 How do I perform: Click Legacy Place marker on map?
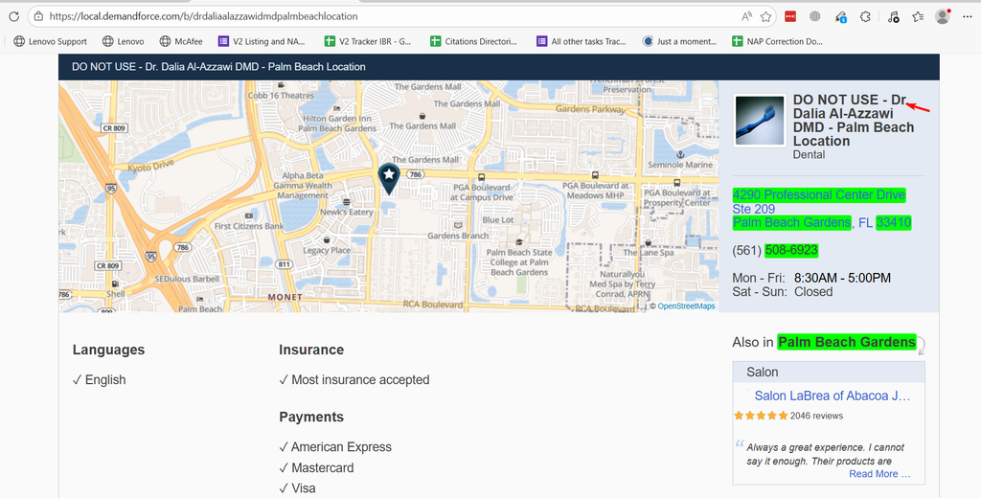[327, 240]
